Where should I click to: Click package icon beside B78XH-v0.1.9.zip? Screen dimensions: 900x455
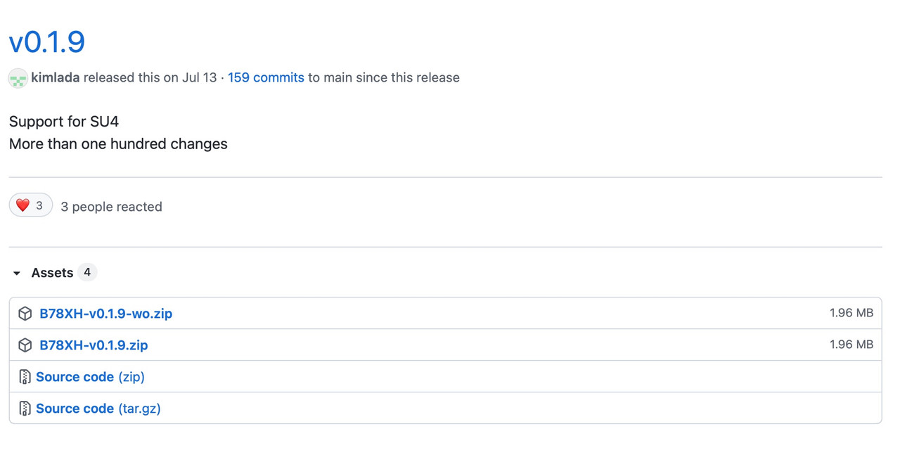25,345
